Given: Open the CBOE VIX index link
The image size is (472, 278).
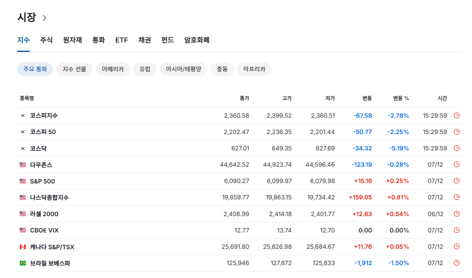Looking at the screenshot, I should pyautogui.click(x=44, y=230).
